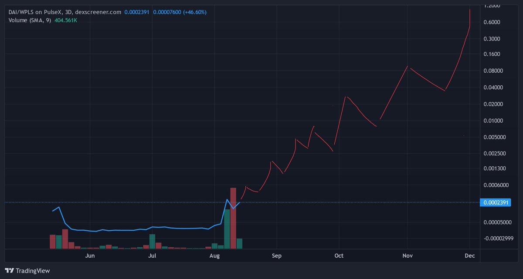Click the Nov label on time axis

tap(407, 256)
